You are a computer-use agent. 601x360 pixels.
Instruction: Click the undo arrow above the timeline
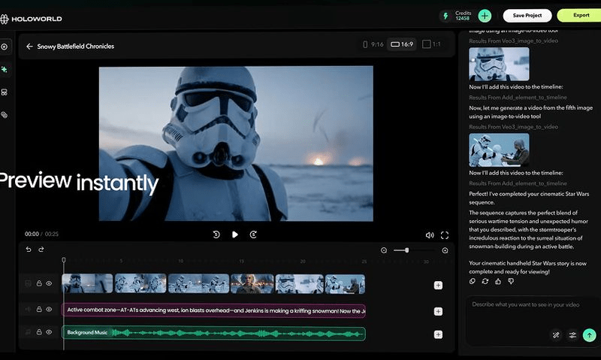point(29,250)
